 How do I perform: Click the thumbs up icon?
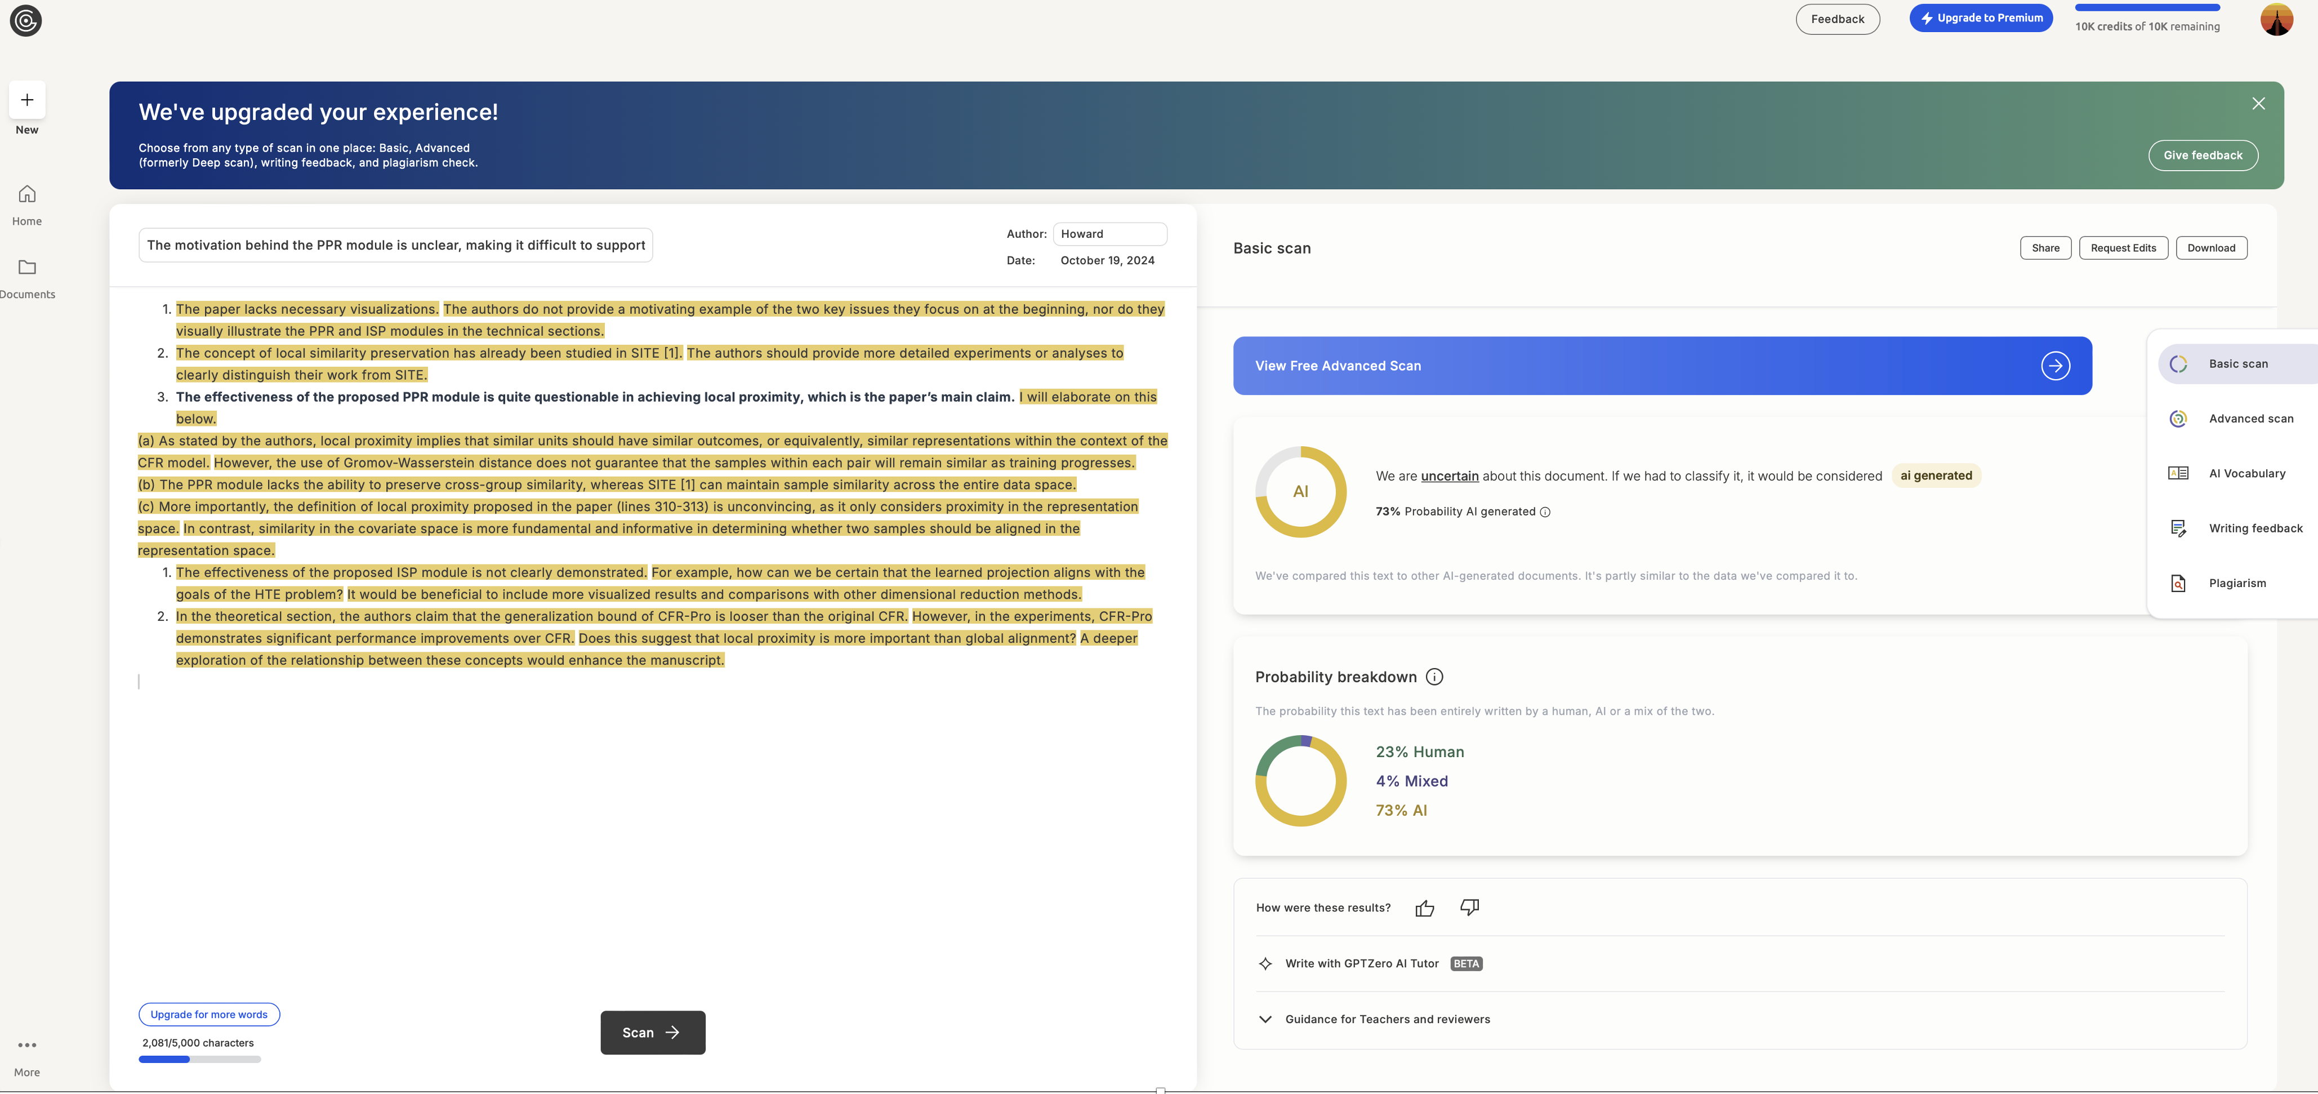pos(1424,908)
